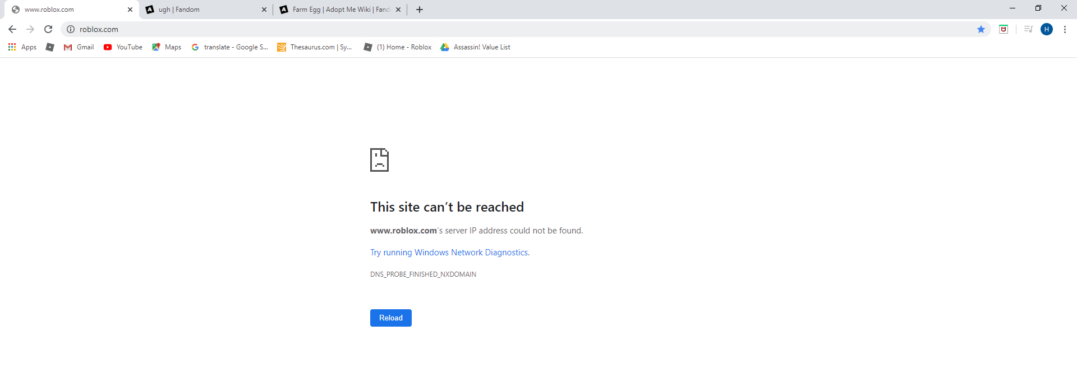Open Thesaurus.com bookmark
Screen dimensions: 1077x385
tap(315, 47)
